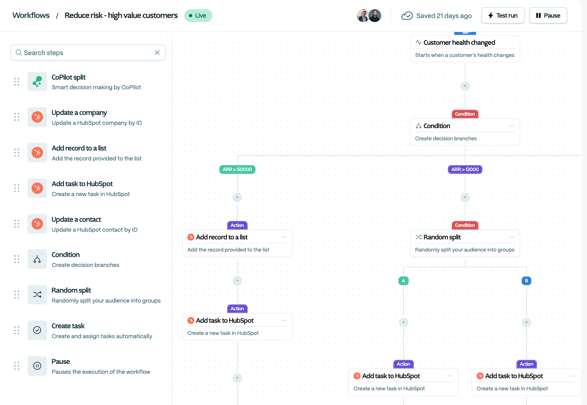
Task: Grab the drag handle beside Update a contact
Action: (17, 224)
